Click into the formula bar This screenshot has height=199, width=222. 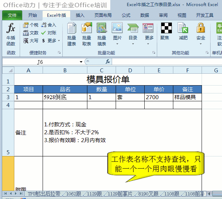pos(167,62)
